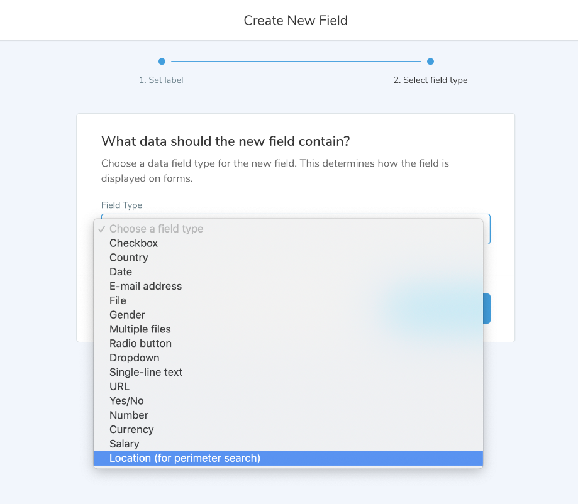
Task: Click the 'Choose a field type' placeholder option
Action: (156, 229)
